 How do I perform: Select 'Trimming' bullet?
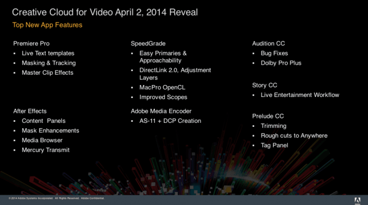[x=274, y=126]
